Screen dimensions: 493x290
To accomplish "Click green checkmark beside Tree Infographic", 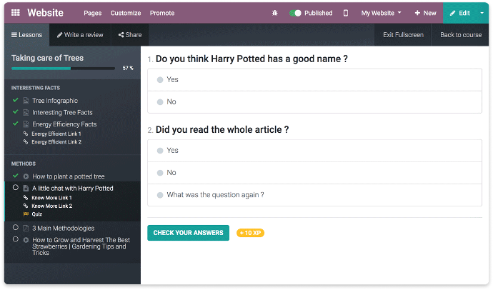I will click(x=16, y=100).
